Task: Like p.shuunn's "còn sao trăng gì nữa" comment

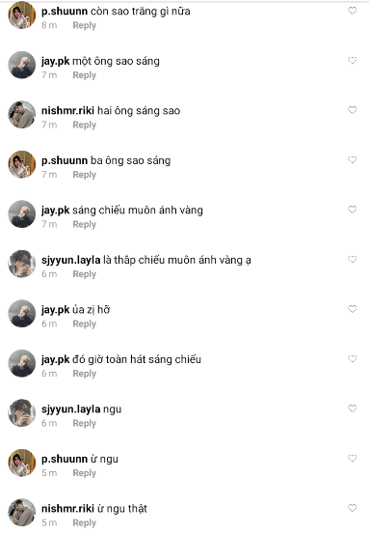Action: (353, 11)
